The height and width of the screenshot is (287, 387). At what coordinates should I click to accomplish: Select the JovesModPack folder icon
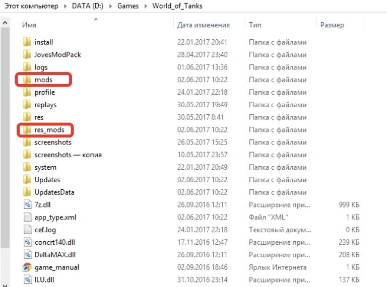(27, 54)
